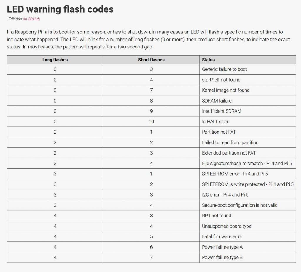Click the 'Long flashes' column header
This screenshot has width=301, height=272.
(x=55, y=60)
